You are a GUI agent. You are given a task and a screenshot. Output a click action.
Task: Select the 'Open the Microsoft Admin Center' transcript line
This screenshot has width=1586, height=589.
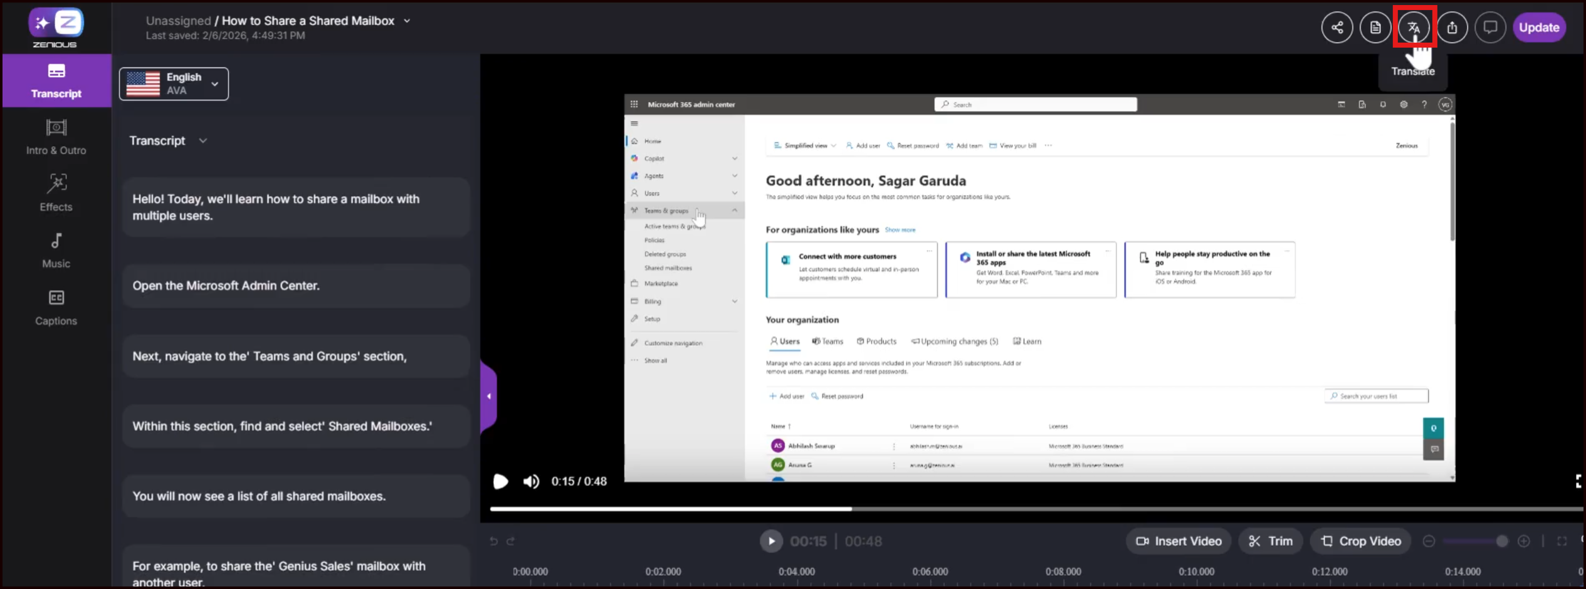coord(296,286)
